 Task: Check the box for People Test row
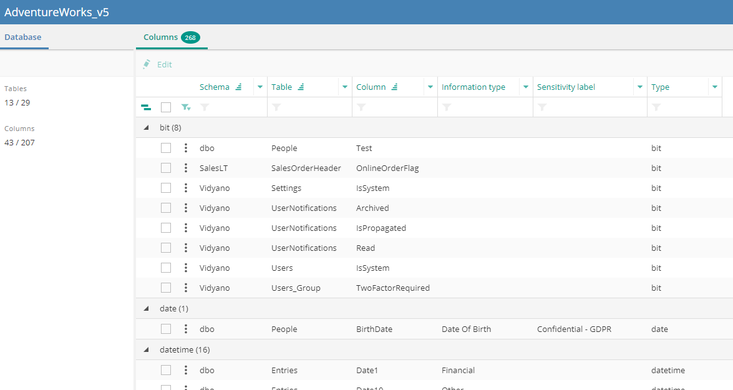pos(166,148)
